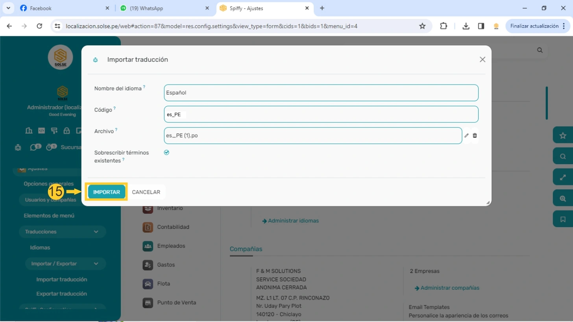Screen dimensions: 573x322
Task: Open the chat messages icon with badge 5
Action: pos(34,147)
